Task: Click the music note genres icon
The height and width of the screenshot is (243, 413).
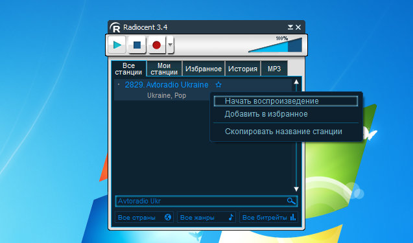Action: [231, 217]
